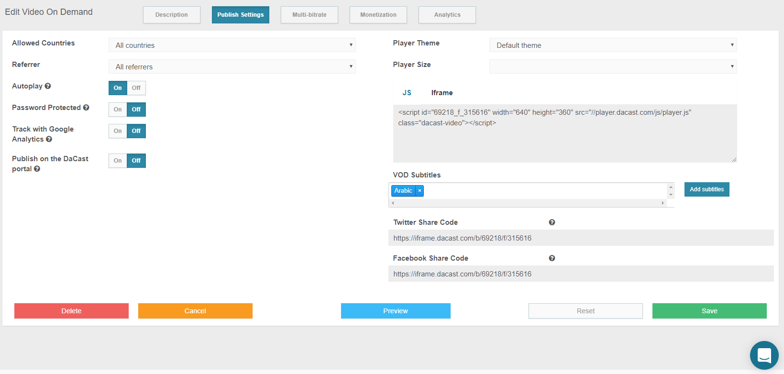Click inside the embed script code box

565,133
